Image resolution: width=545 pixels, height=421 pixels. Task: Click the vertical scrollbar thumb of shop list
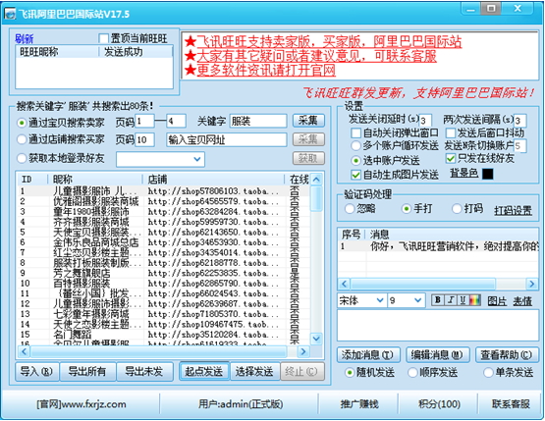pyautogui.click(x=316, y=198)
